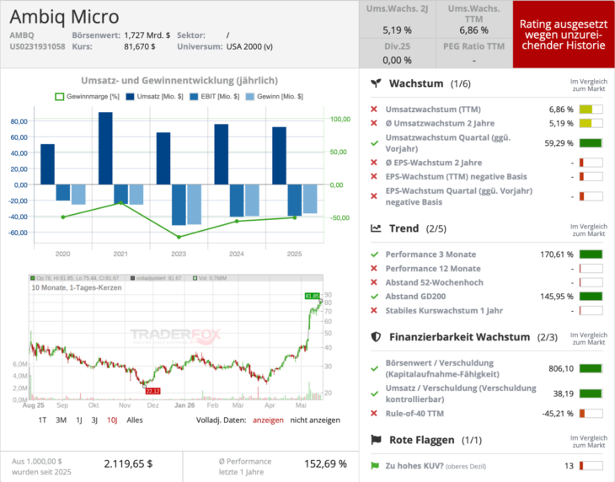Click the Universum value USA 2000 (v)
Screen dimensions: 615x482
click(249, 46)
